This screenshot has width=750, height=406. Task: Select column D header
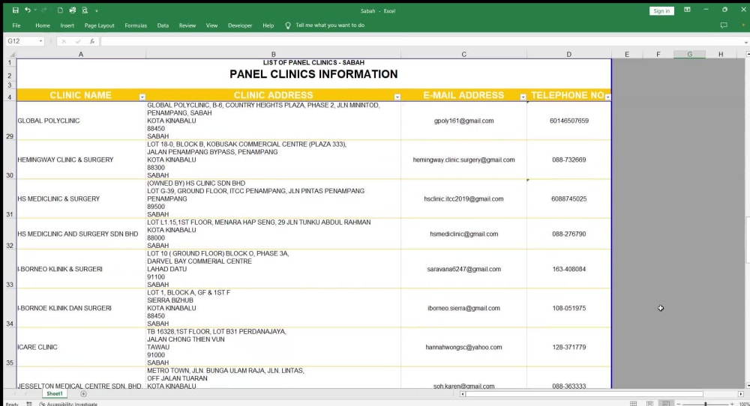tap(568, 55)
